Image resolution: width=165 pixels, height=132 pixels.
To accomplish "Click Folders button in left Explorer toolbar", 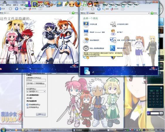I will pos(33,9).
